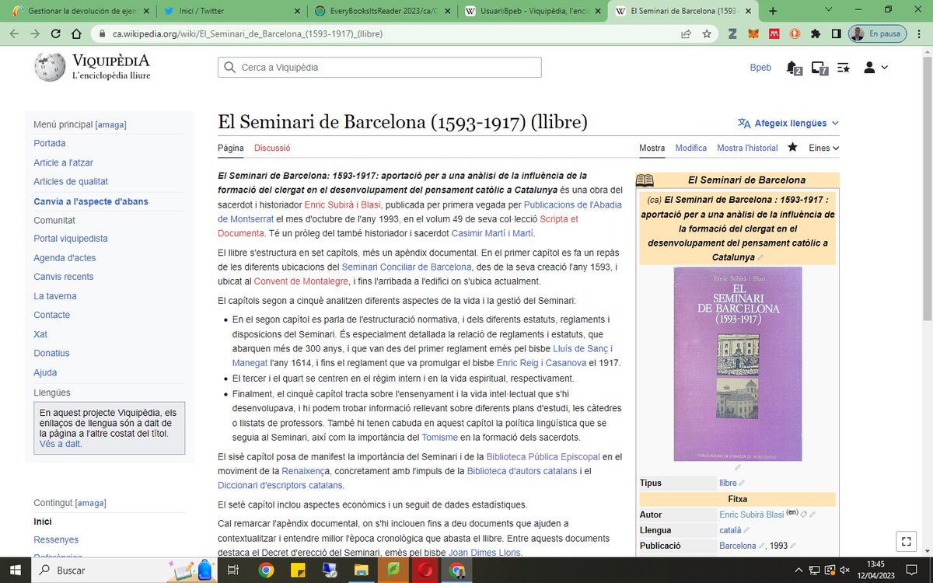Toggle fullscreen reading mode button

(x=905, y=542)
